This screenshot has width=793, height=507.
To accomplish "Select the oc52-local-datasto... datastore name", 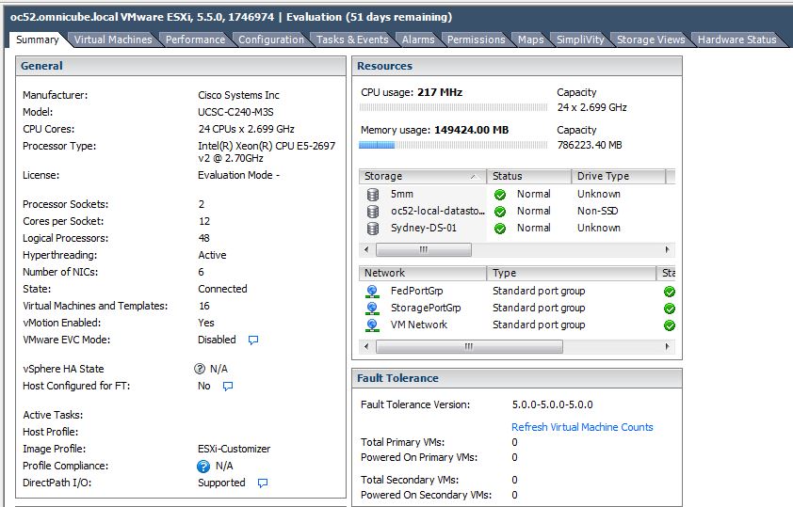I will pyautogui.click(x=437, y=211).
